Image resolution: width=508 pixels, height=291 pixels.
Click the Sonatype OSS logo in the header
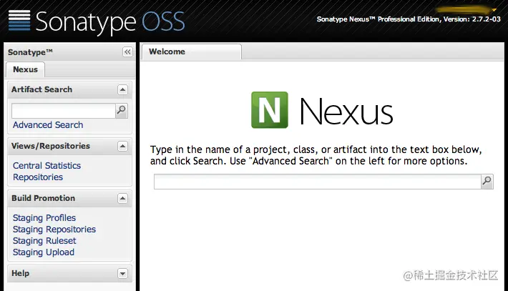pos(97,21)
